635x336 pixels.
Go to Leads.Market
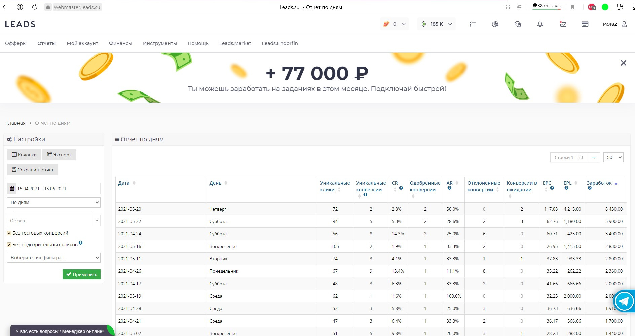235,43
